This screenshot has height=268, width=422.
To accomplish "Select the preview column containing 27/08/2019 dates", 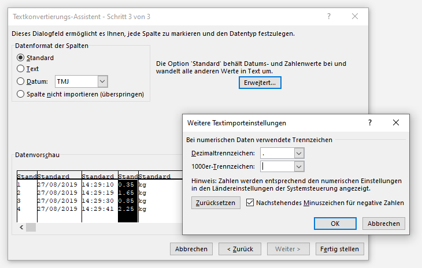I will 59,196.
